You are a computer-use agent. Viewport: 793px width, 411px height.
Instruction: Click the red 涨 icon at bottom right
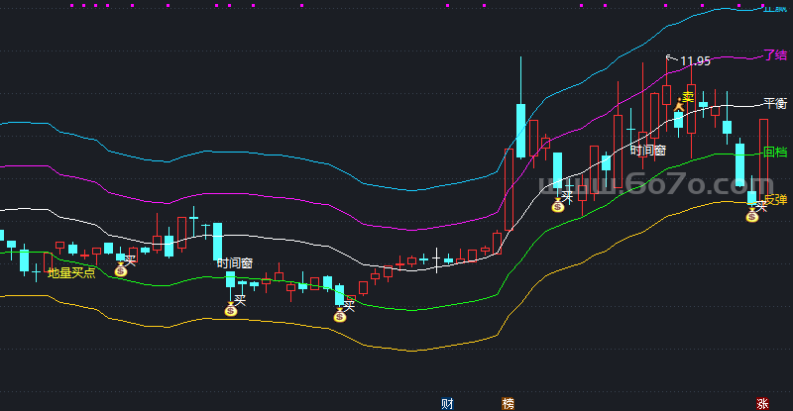coord(761,403)
